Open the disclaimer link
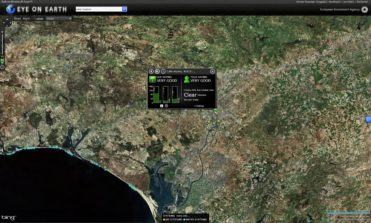Viewport: 371px width, 223px height. coord(362,2)
